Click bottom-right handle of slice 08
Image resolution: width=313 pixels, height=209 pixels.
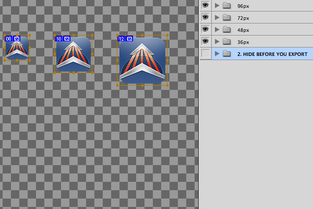coord(30,60)
